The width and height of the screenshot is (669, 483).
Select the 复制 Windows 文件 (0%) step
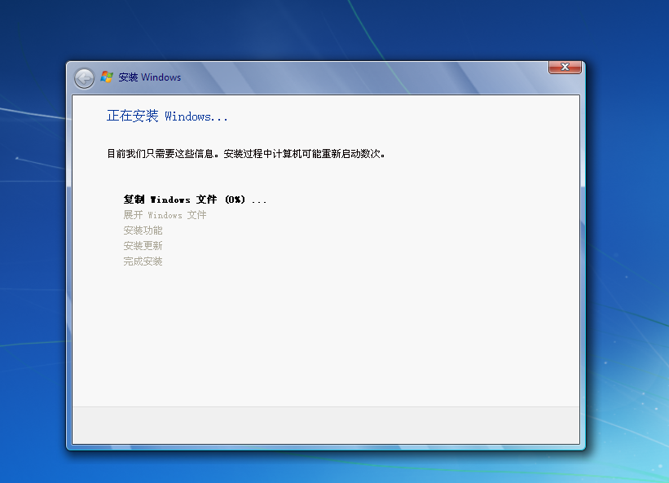195,200
